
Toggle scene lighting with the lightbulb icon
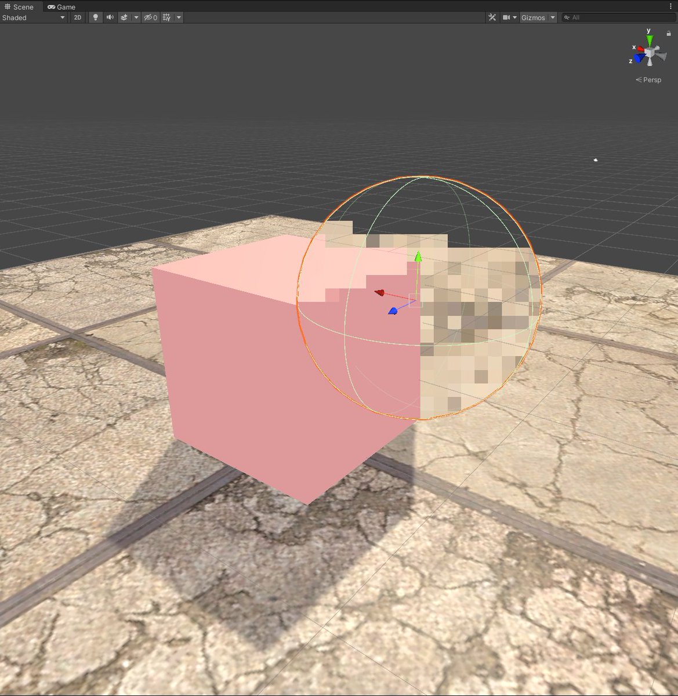click(x=95, y=17)
